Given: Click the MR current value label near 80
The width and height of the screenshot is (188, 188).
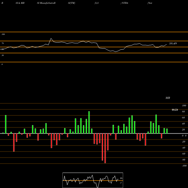Looking at the screenshot, I should [x=175, y=110].
